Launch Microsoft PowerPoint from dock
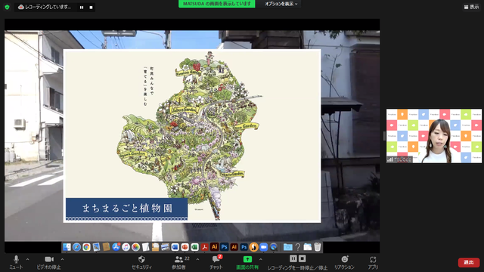Screen dimensions: 484x272 click(185, 247)
